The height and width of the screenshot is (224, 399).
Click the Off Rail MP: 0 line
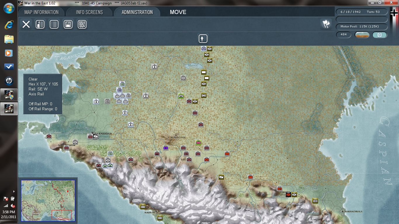(41, 104)
